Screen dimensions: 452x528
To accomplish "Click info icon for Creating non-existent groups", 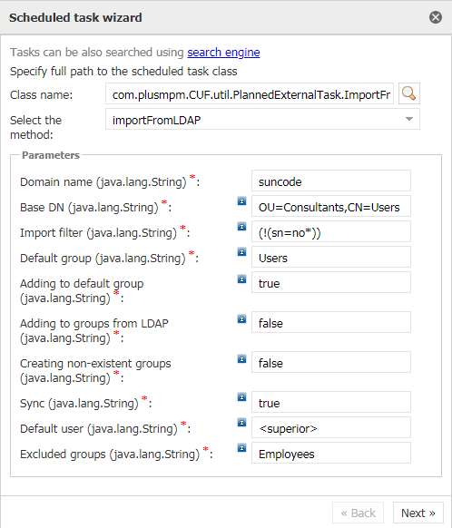I will point(241,358).
